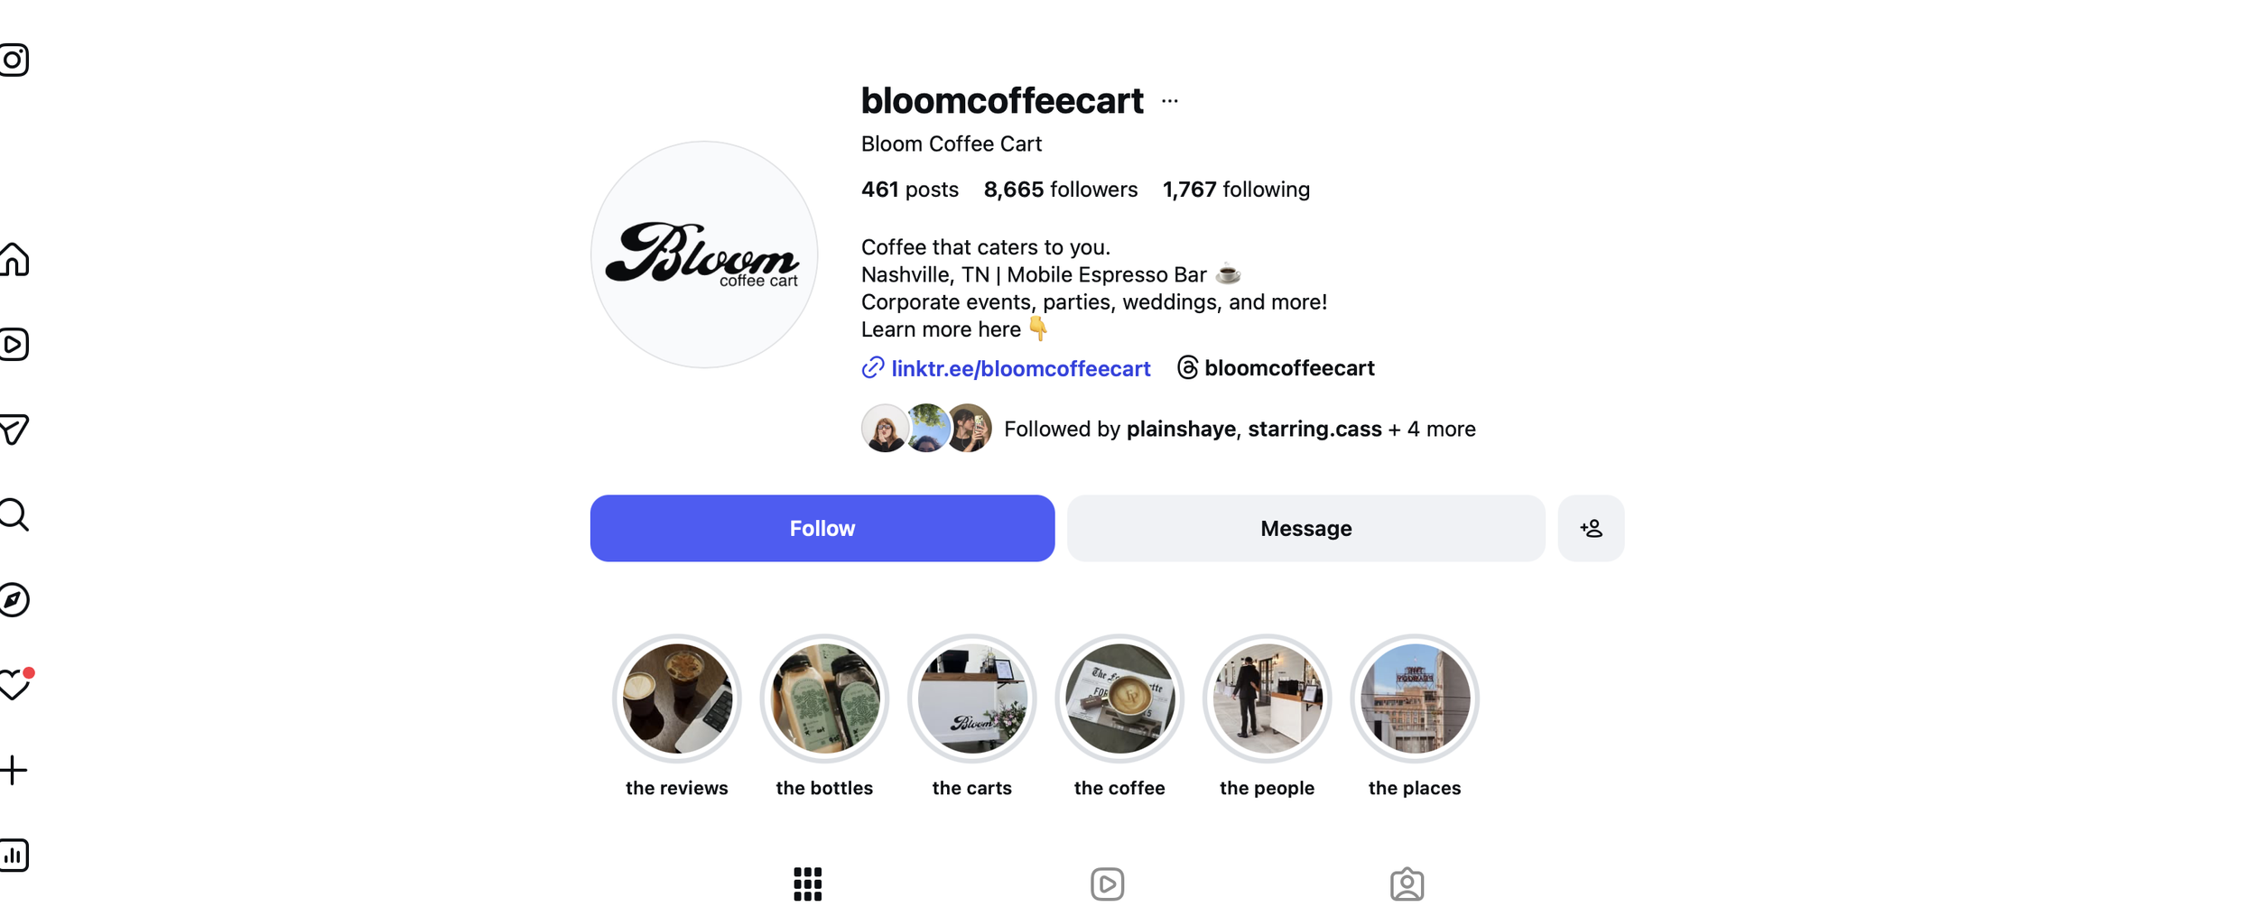Open Reels from the sidebar
The height and width of the screenshot is (916, 2257).
(x=14, y=344)
